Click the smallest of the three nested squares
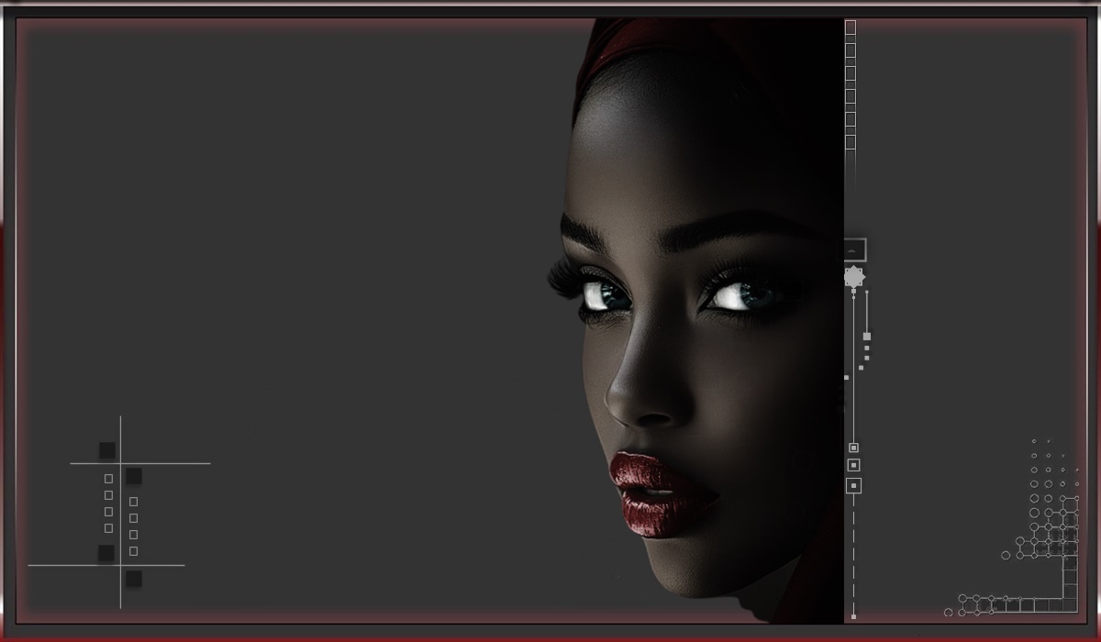The height and width of the screenshot is (642, 1101). coord(853,448)
